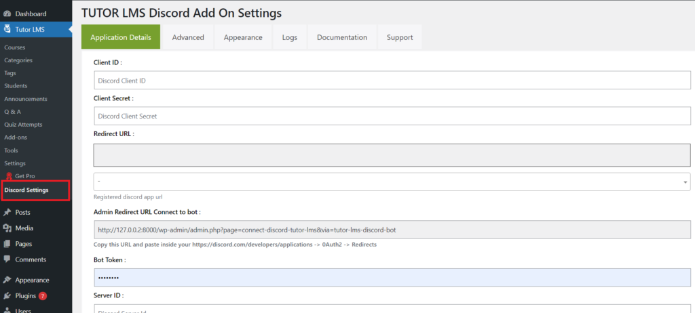The width and height of the screenshot is (695, 313).
Task: Focus the Bot Token password field
Action: 392,278
